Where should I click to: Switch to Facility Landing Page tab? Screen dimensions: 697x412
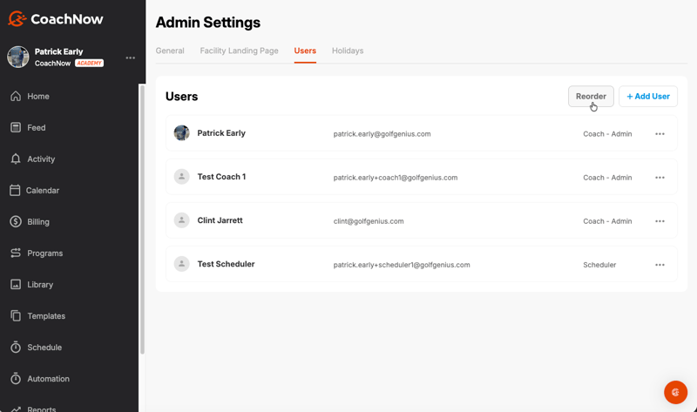(x=239, y=51)
